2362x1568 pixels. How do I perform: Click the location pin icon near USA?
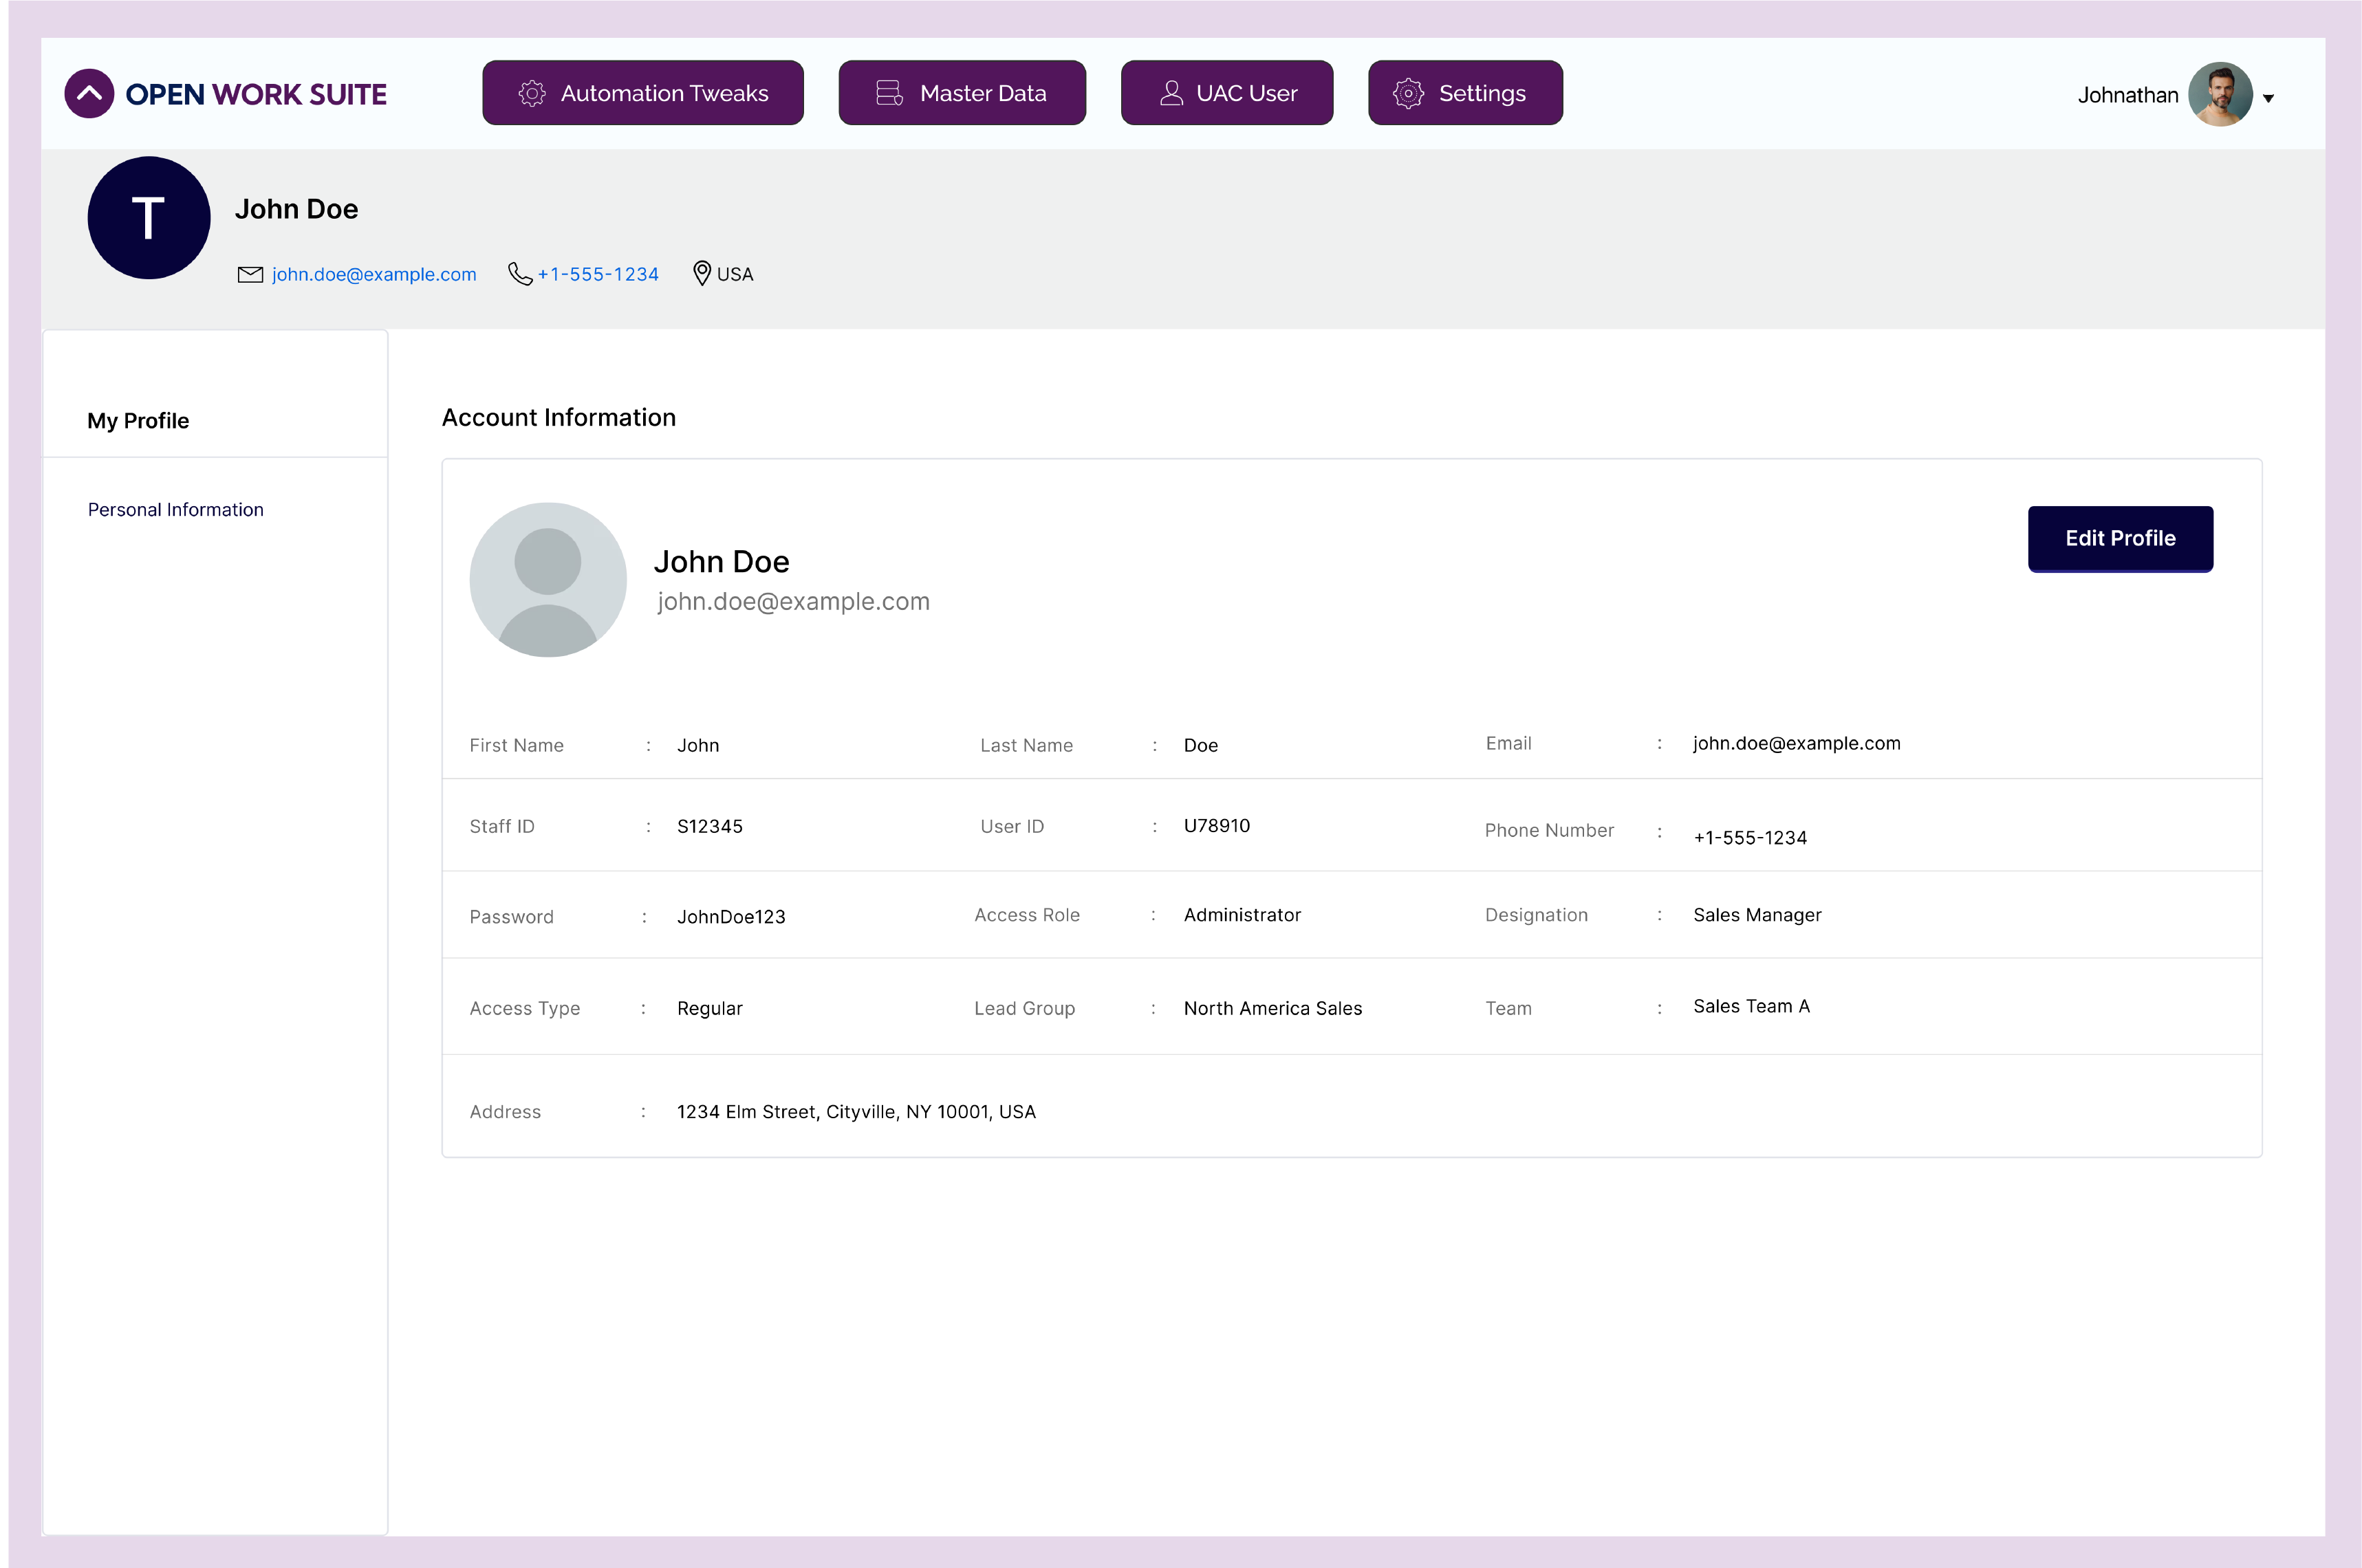702,273
